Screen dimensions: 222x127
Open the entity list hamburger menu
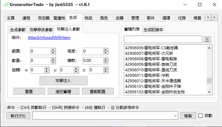[207, 40]
